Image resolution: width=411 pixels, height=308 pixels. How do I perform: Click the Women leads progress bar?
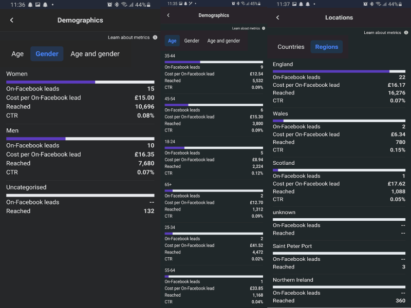80,82
